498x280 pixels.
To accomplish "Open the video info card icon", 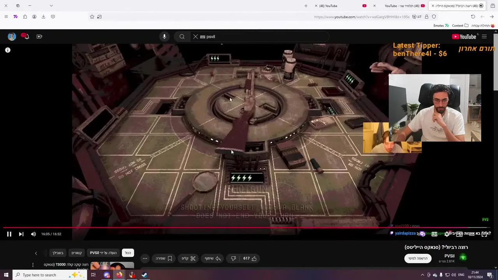I will click(x=8, y=50).
